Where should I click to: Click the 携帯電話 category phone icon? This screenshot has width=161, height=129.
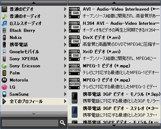4,45
